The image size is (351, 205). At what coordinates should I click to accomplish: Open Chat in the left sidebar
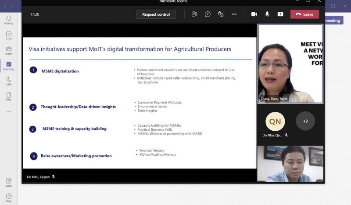pos(9,35)
